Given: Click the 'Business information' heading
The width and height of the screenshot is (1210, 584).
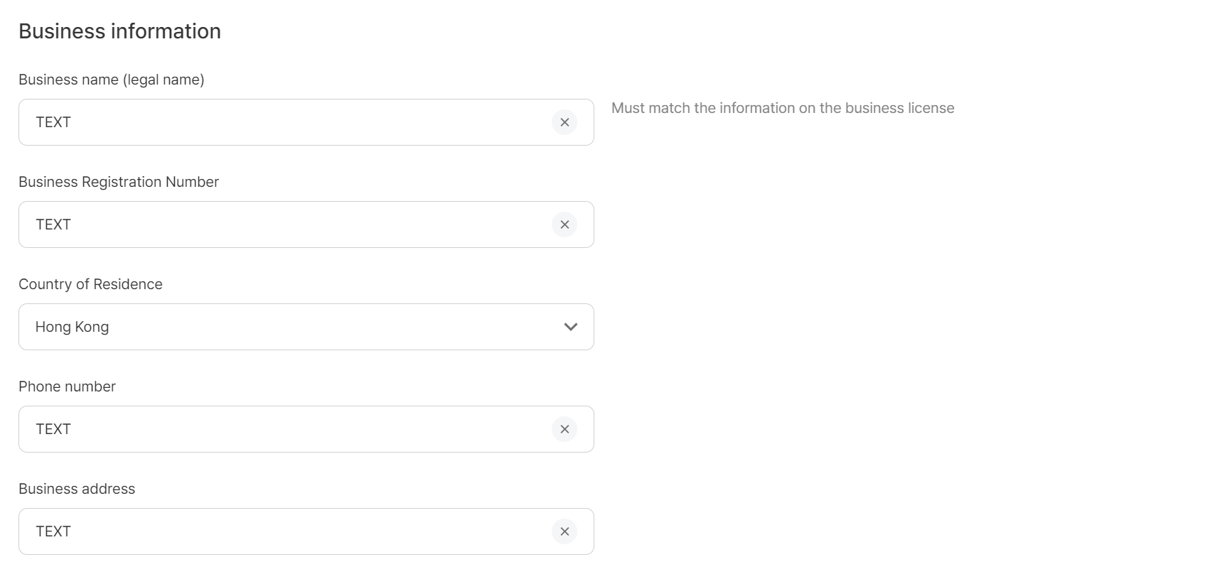Looking at the screenshot, I should (x=119, y=31).
